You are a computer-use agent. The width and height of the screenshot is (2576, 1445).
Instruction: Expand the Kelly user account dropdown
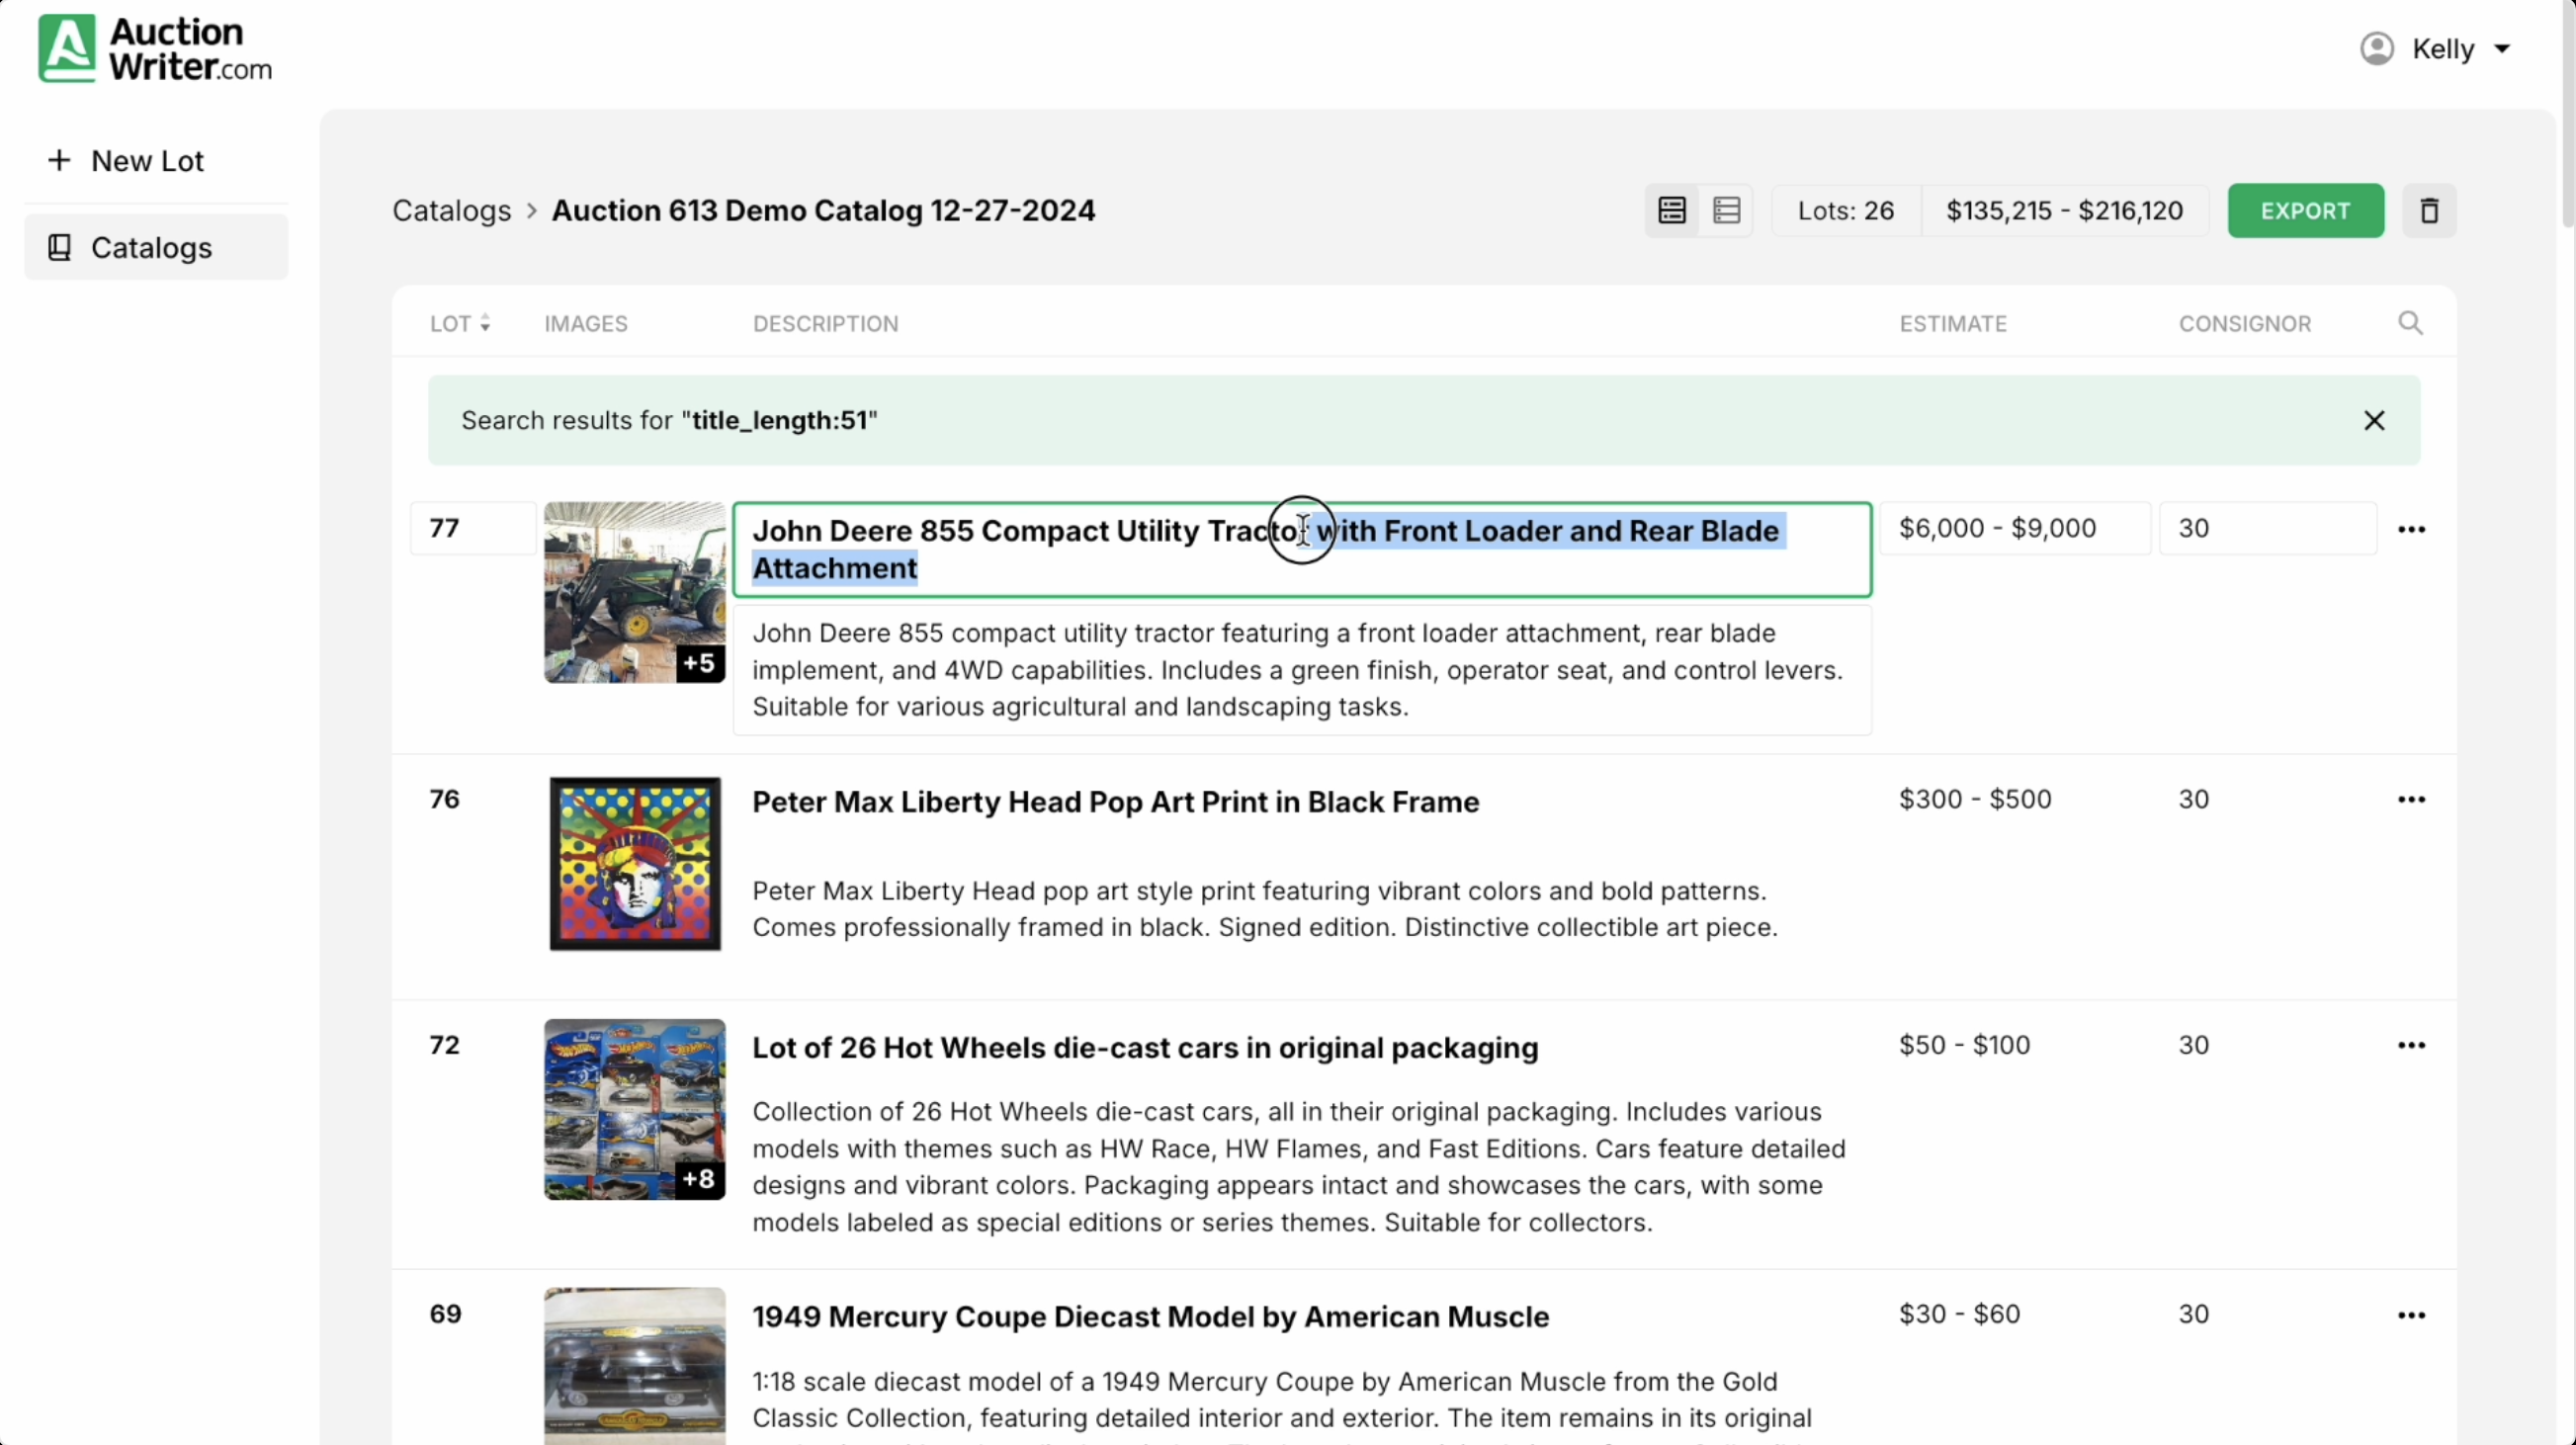(2502, 49)
